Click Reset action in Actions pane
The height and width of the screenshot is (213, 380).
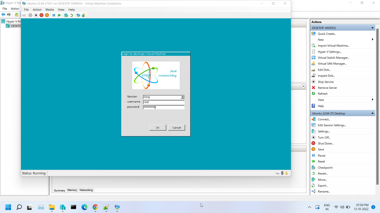tap(321, 162)
